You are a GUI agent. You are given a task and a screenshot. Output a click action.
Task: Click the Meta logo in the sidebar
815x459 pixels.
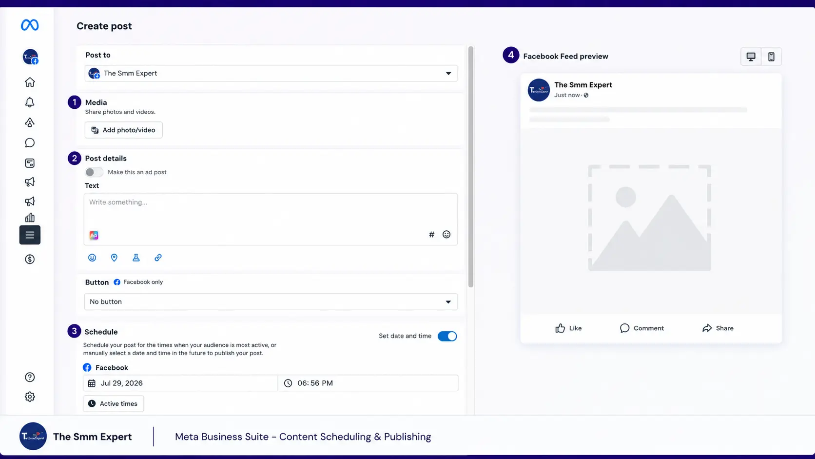coord(30,25)
